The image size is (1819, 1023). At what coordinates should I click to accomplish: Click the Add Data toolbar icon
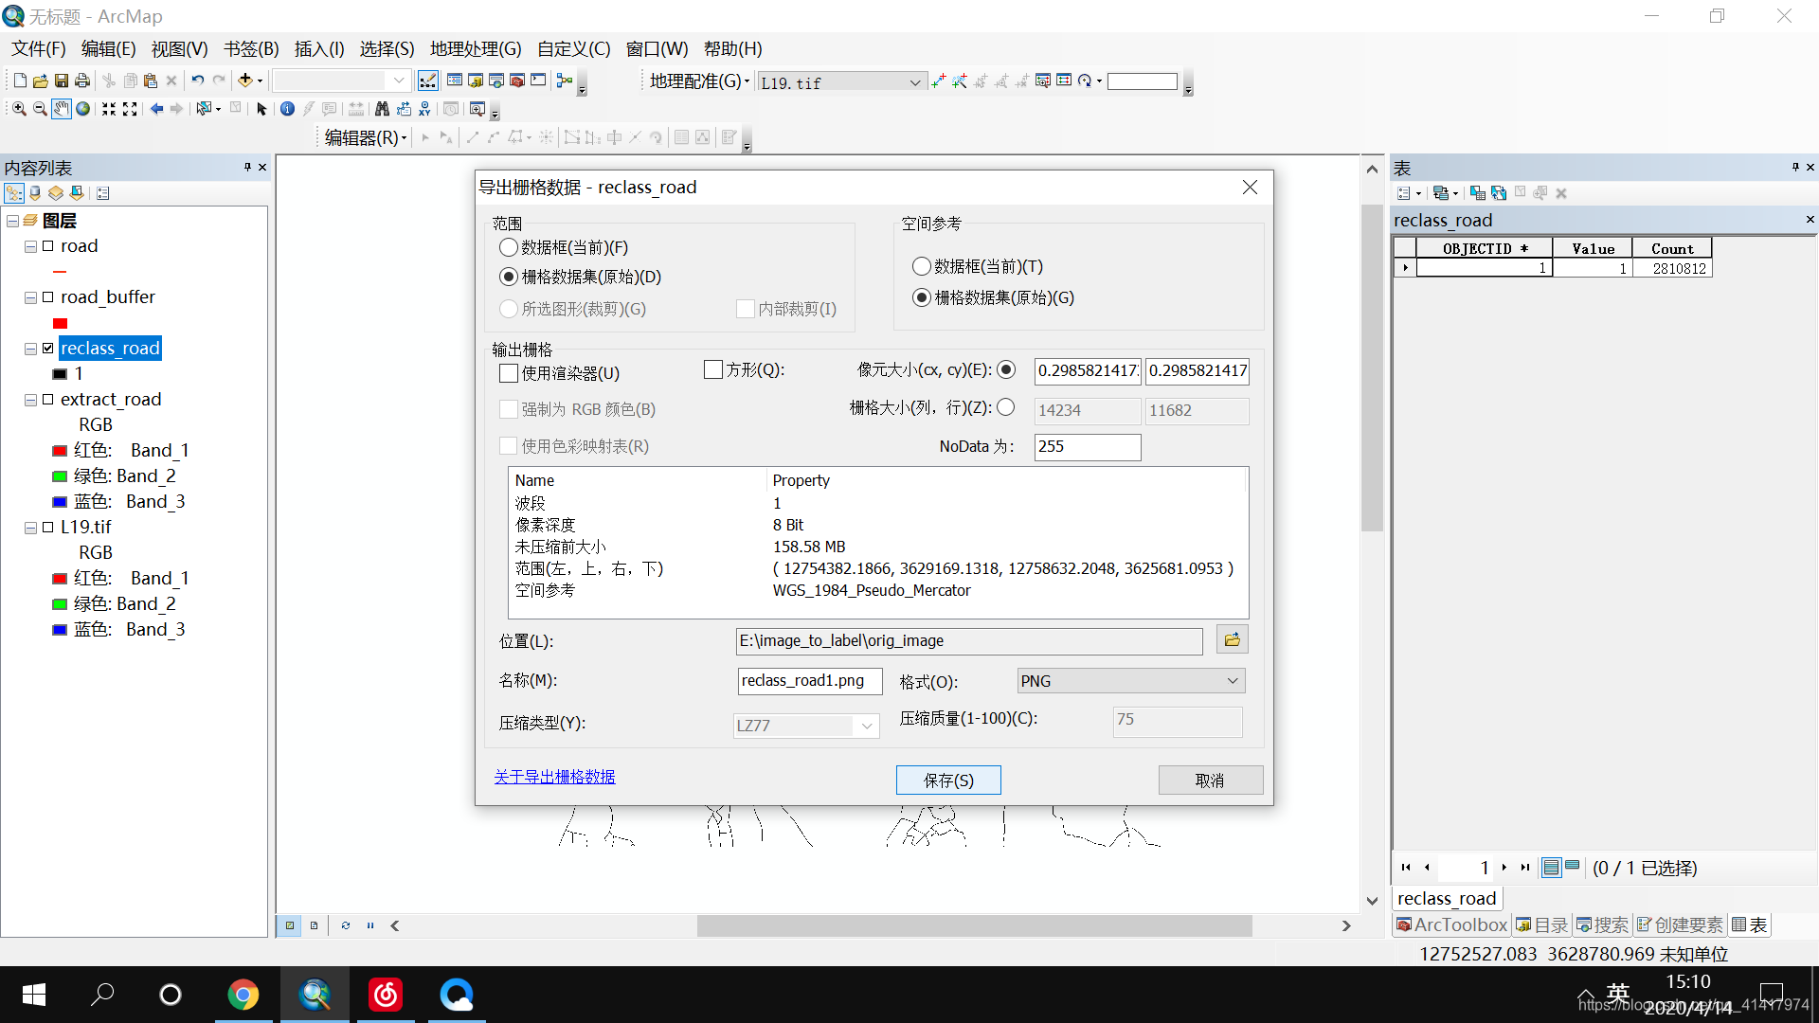click(245, 81)
